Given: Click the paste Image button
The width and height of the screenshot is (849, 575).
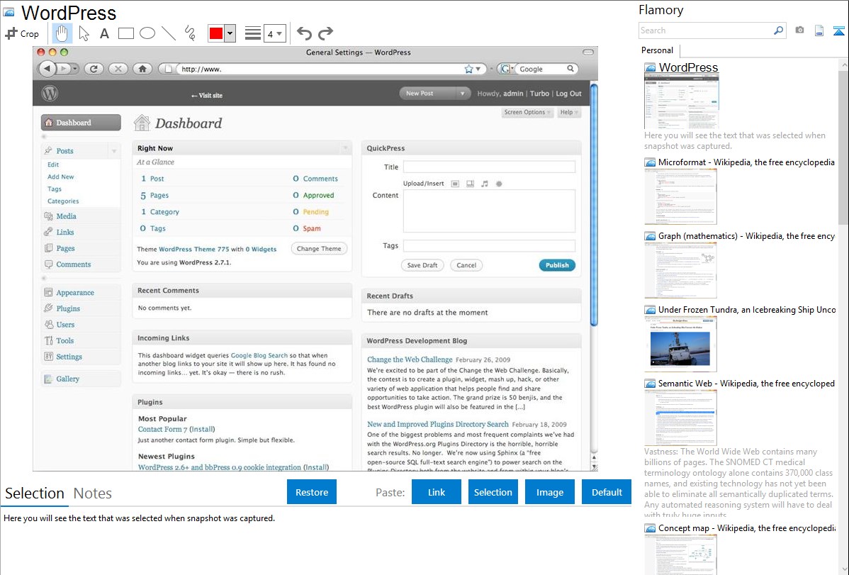Looking at the screenshot, I should tap(549, 492).
